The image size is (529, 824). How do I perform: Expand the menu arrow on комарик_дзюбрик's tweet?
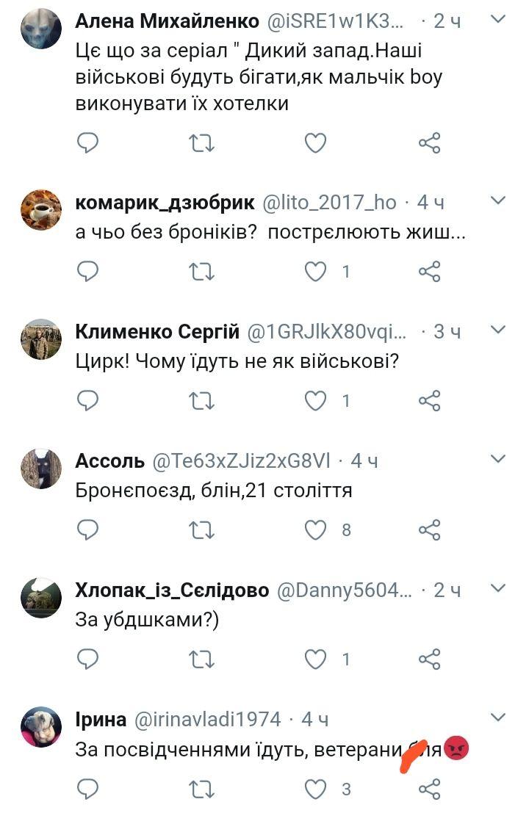[498, 200]
